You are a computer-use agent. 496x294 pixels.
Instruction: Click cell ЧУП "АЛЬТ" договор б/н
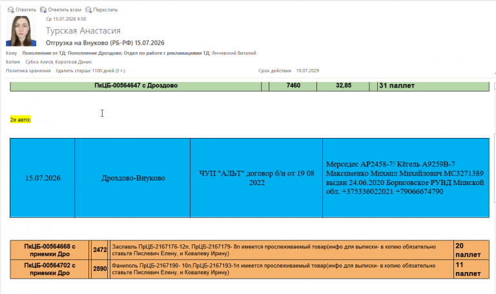(x=256, y=178)
